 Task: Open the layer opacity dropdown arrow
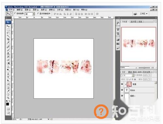tap(150, 75)
